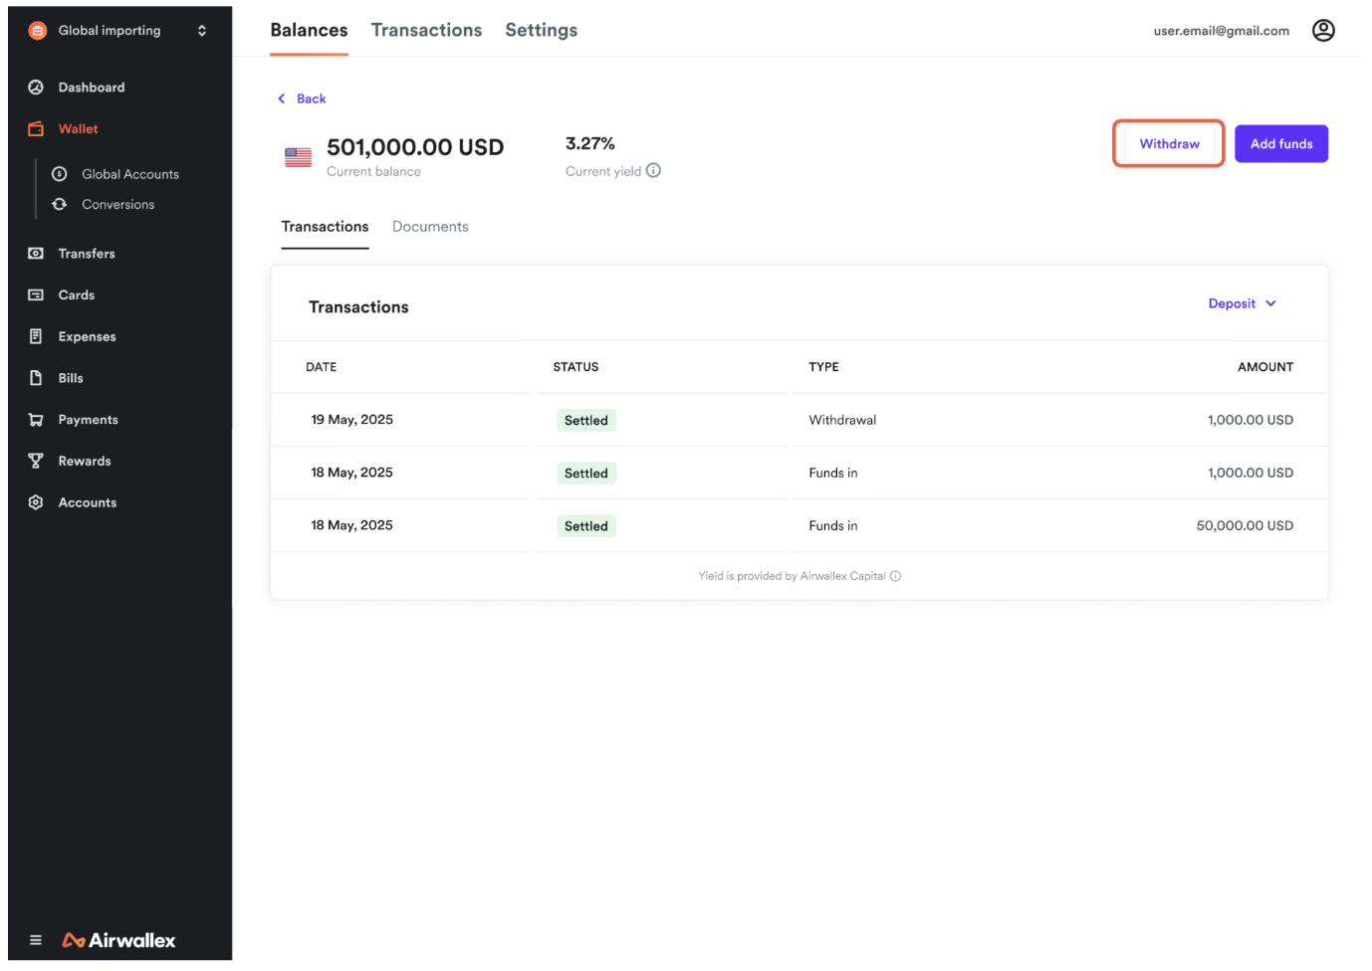Go back using the Back chevron link
Image resolution: width=1372 pixels, height=971 pixels.
point(302,98)
